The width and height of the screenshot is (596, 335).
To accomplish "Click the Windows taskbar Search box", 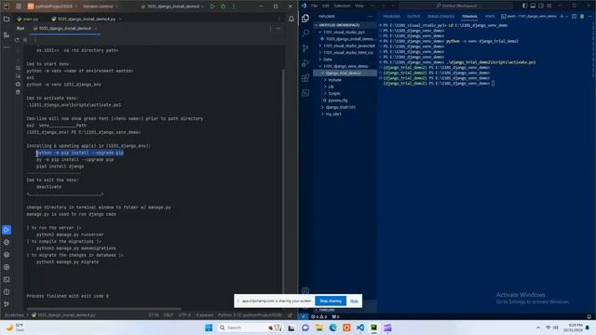I will coord(250,328).
